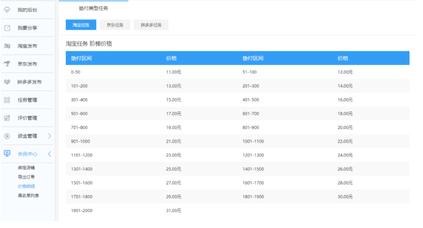Select the 淘宝任务 tab button
The height and width of the screenshot is (228, 423).
click(x=81, y=25)
